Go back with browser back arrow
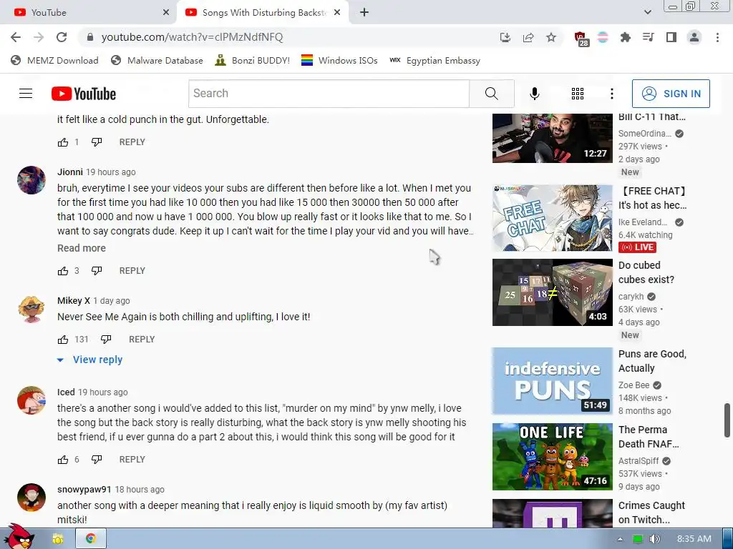Image resolution: width=733 pixels, height=549 pixels. click(16, 37)
